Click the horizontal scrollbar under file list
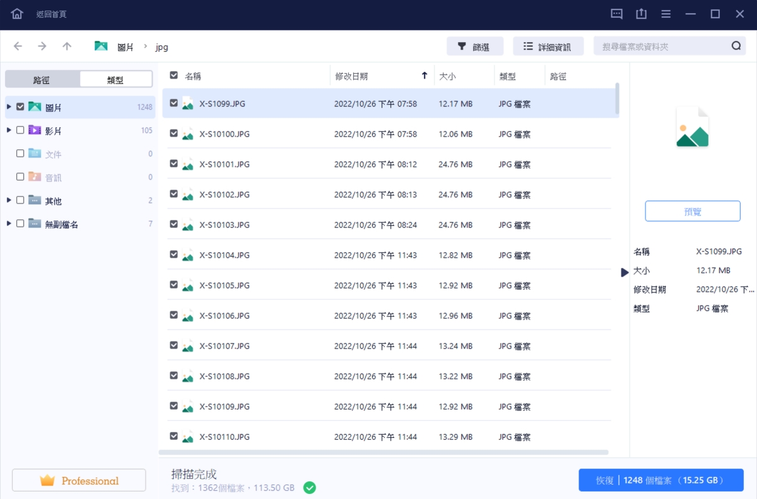 point(383,452)
